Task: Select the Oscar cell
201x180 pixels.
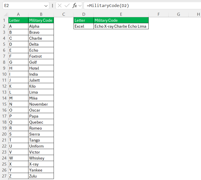Action: pyautogui.click(x=41, y=110)
